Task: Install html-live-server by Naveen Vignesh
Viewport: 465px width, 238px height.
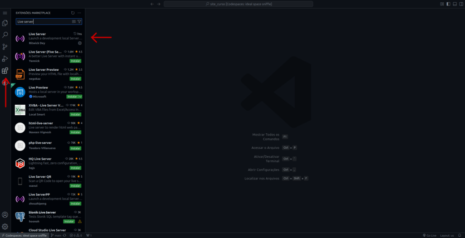Action: [75, 132]
